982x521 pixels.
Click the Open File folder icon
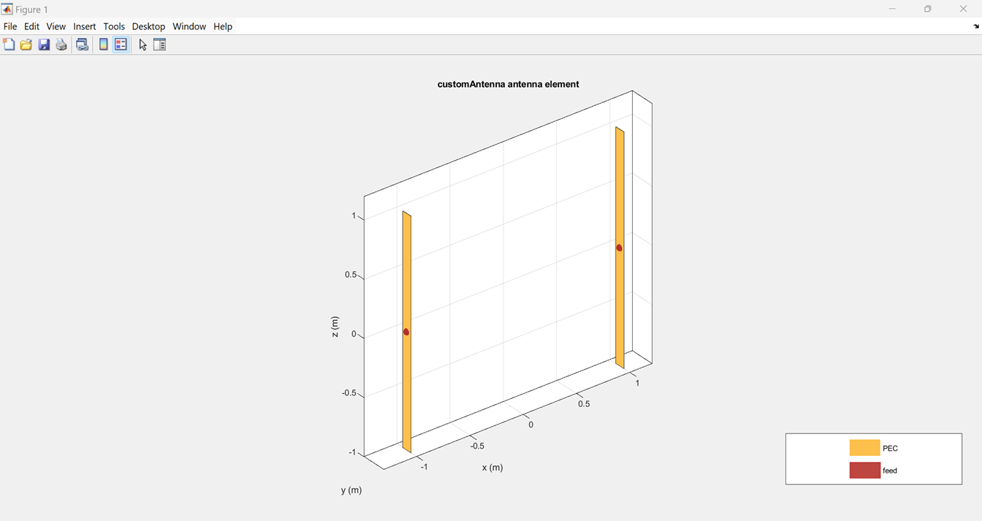pyautogui.click(x=26, y=45)
